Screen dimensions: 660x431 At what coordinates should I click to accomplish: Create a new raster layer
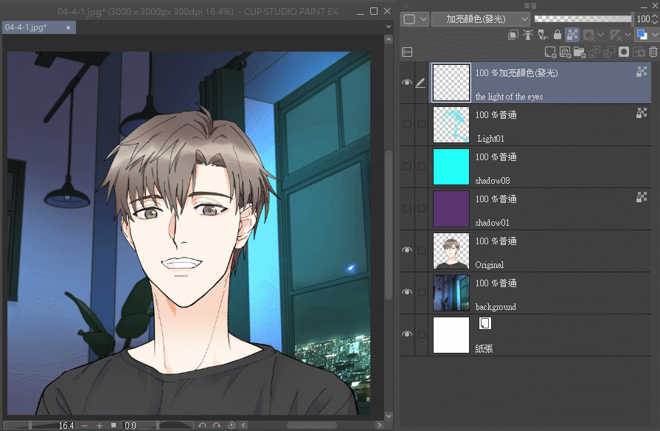[550, 52]
